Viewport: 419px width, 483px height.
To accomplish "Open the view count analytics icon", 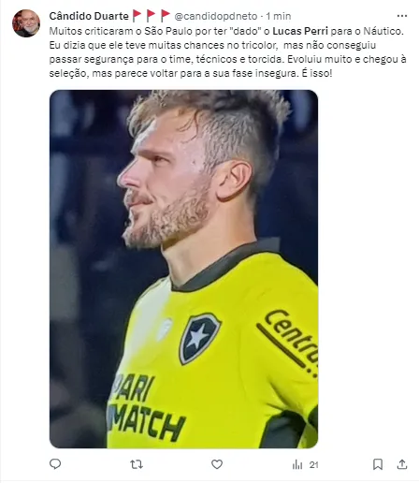I will click(x=297, y=465).
